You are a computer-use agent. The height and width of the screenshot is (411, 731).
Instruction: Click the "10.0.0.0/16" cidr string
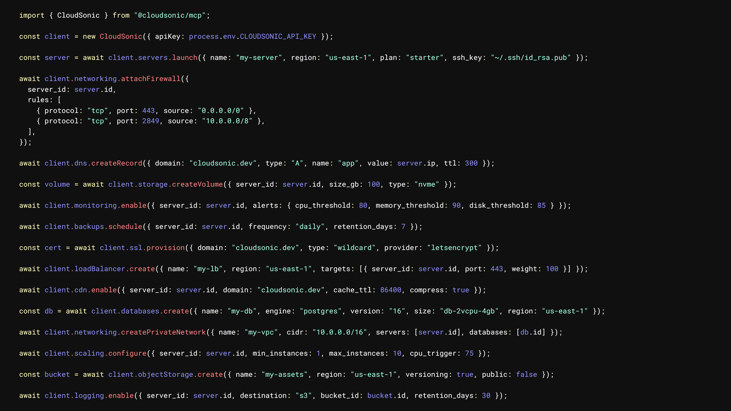click(x=340, y=332)
